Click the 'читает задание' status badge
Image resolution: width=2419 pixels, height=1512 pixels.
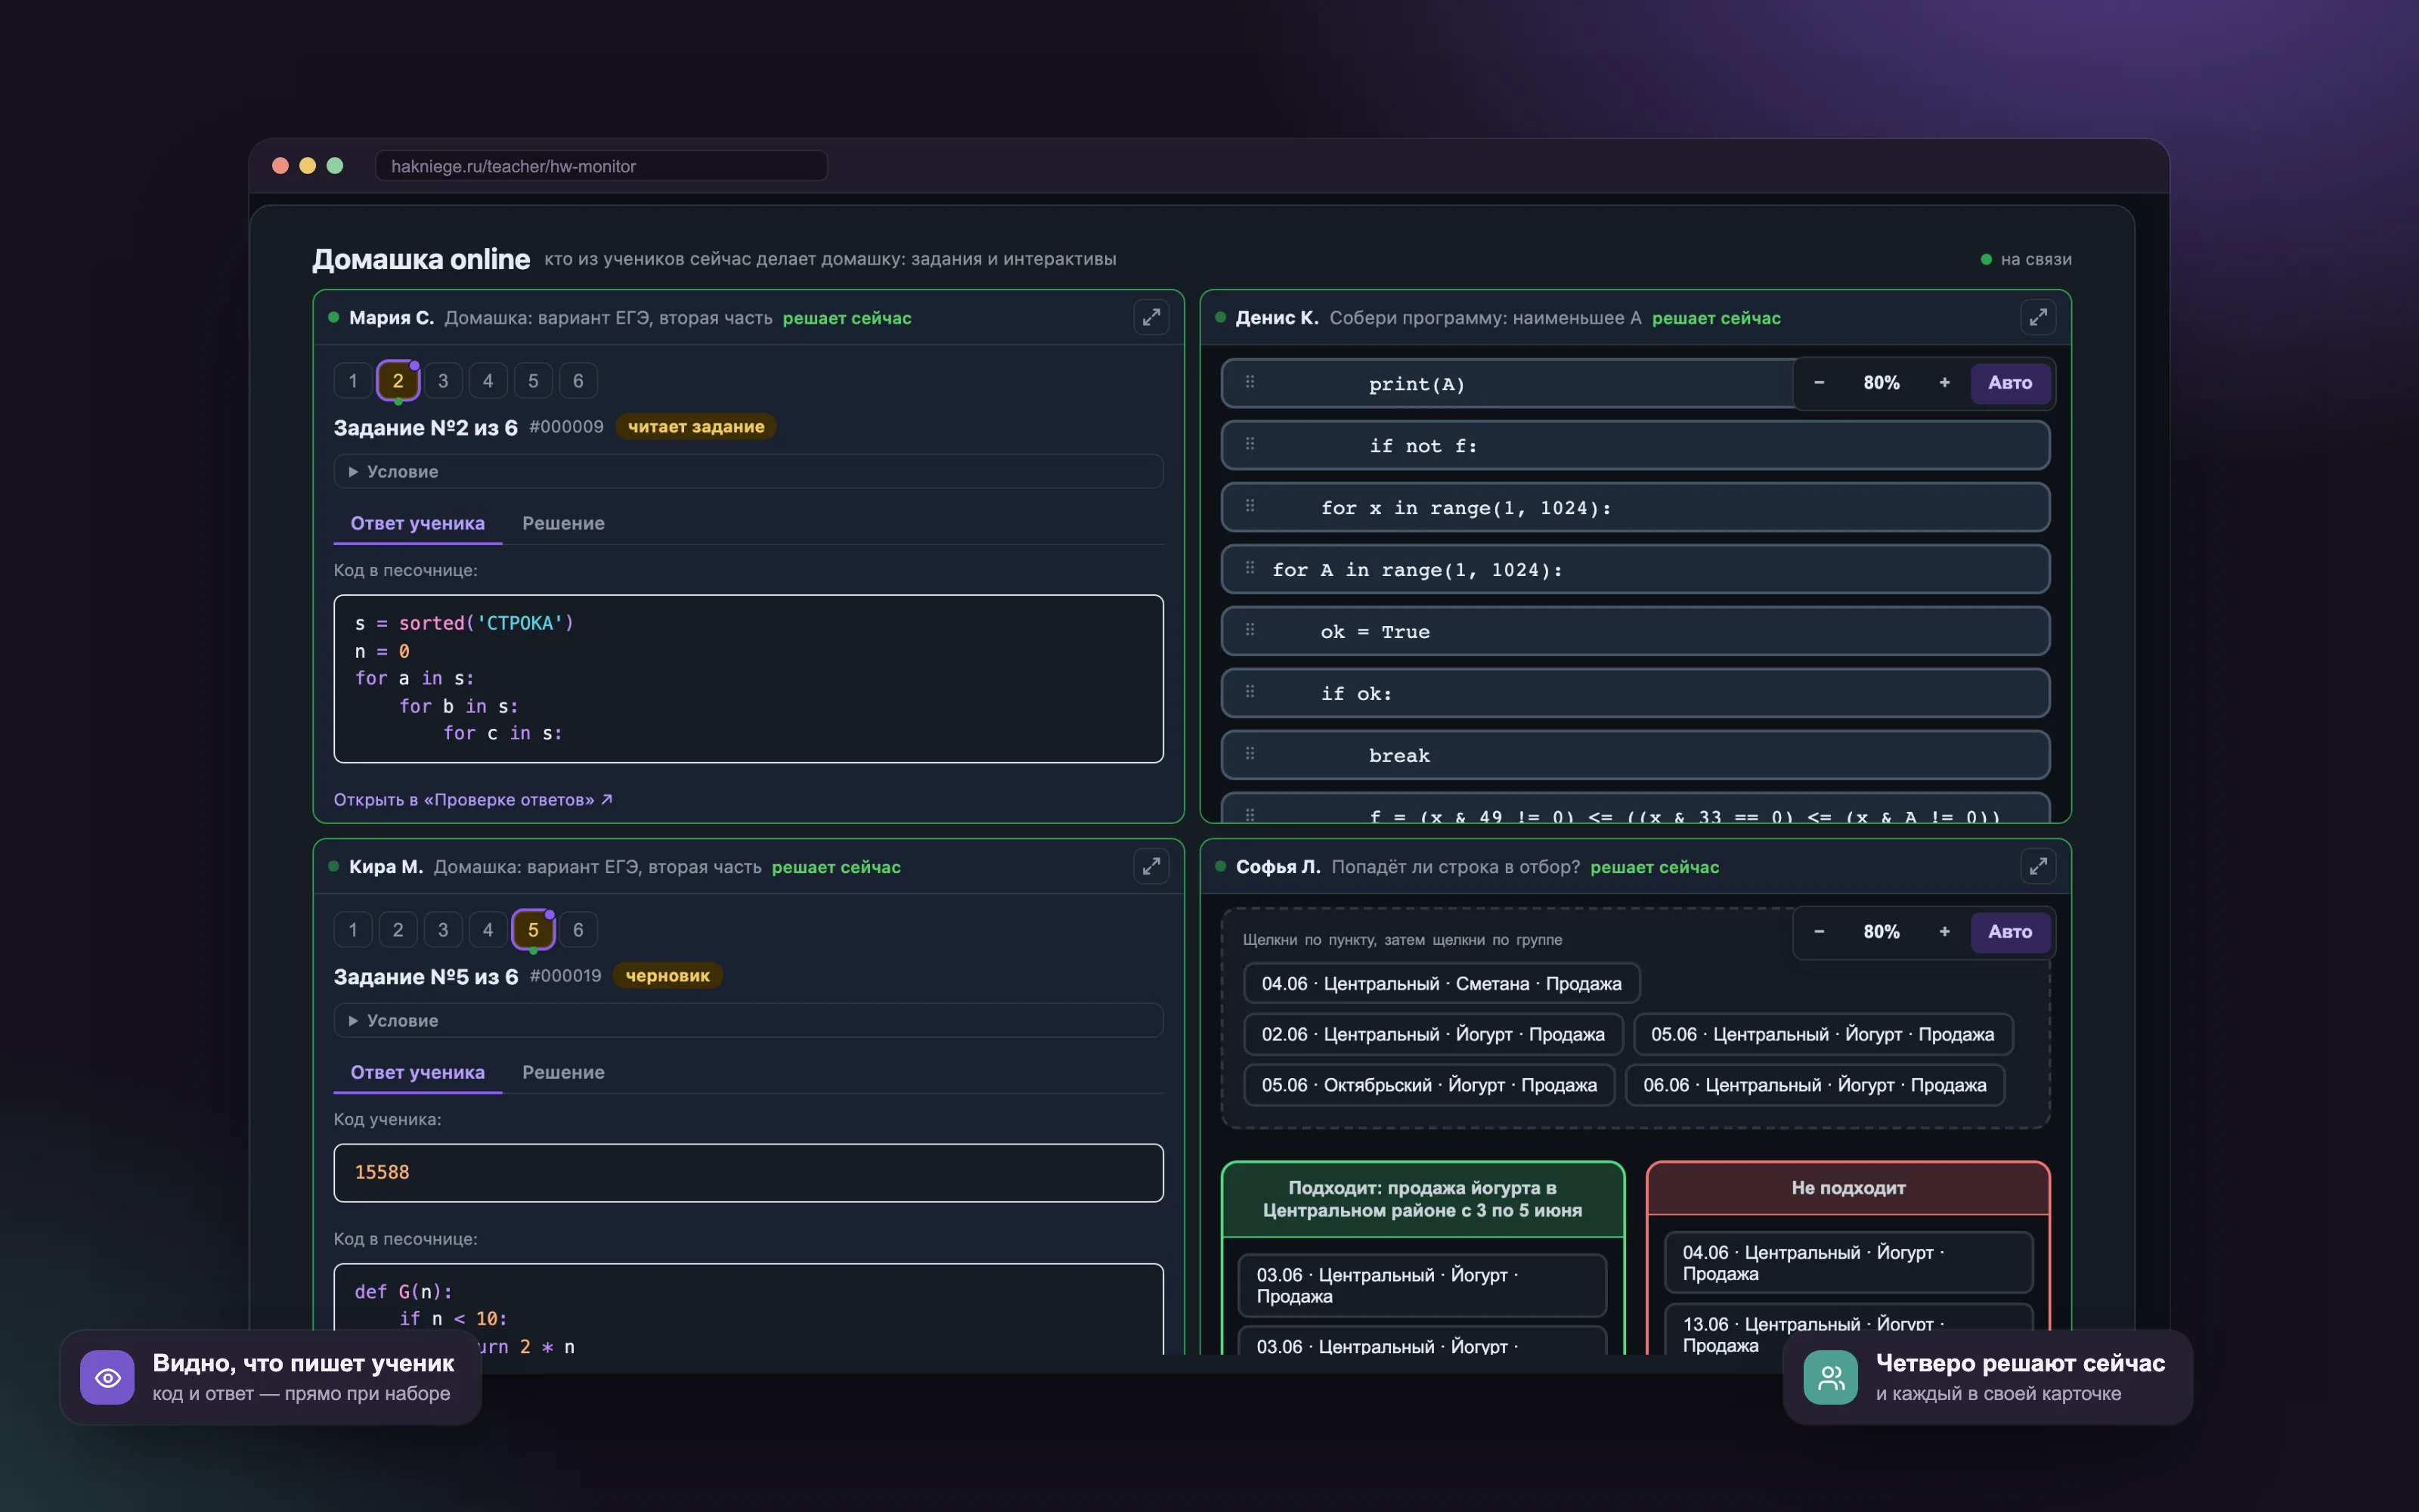(695, 427)
